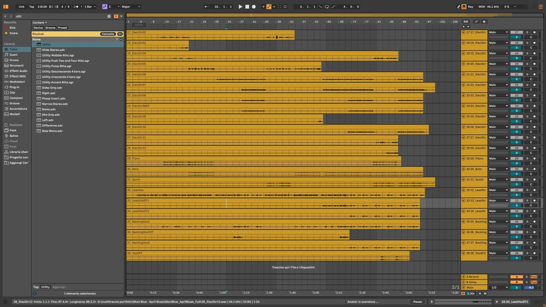This screenshot has width=546, height=307.
Task: Toggle the Metronome icon
Action: coord(76,7)
